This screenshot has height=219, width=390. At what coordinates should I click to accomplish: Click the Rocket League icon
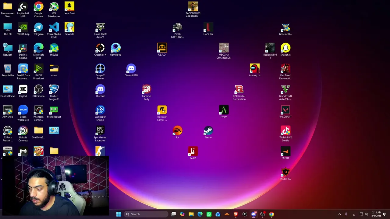[x=54, y=92]
